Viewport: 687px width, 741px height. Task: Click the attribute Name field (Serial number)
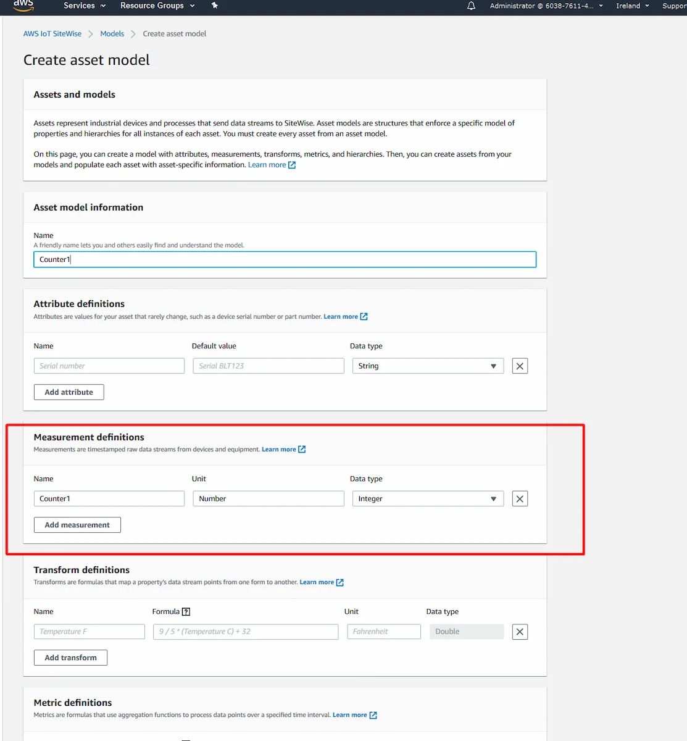(x=109, y=366)
